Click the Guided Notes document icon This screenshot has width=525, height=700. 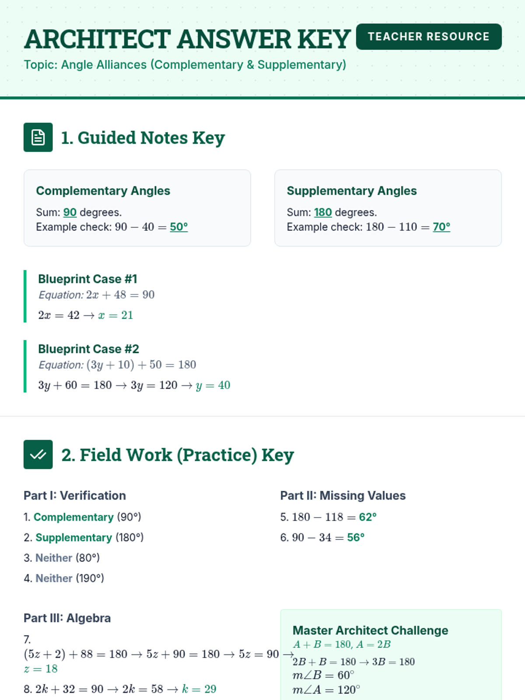click(38, 137)
